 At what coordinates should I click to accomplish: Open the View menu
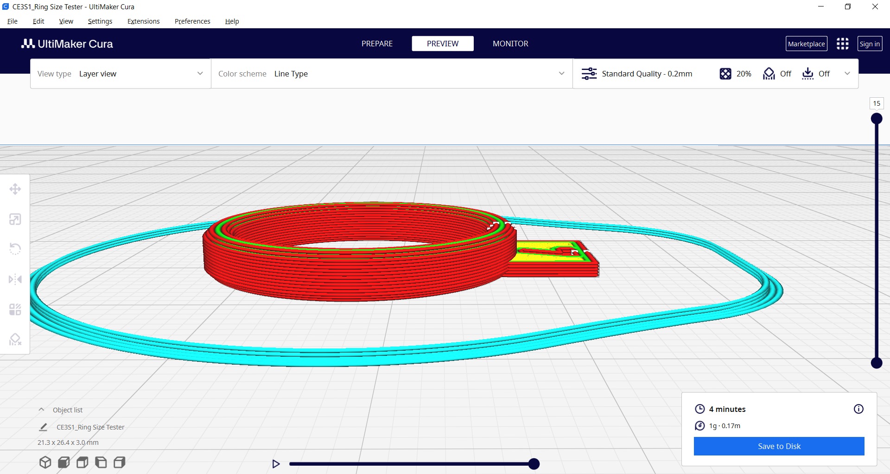point(66,21)
